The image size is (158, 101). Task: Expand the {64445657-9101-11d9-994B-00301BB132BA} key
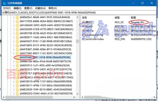[14, 41]
